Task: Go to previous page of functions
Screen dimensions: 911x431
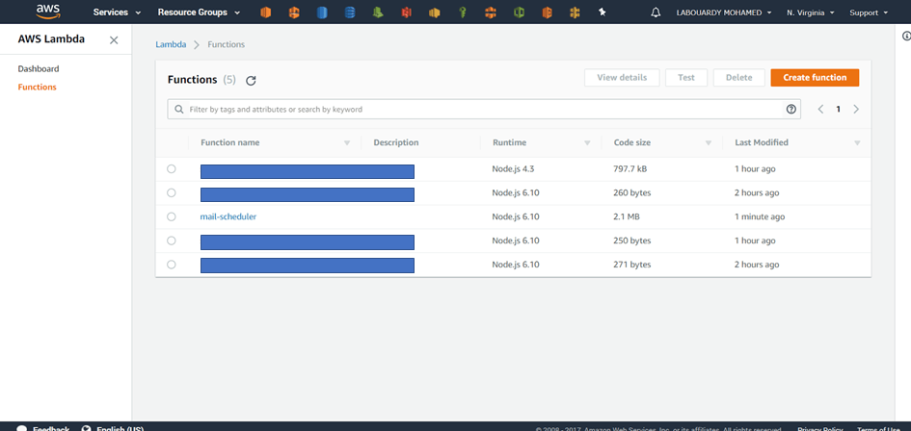Action: (x=820, y=109)
